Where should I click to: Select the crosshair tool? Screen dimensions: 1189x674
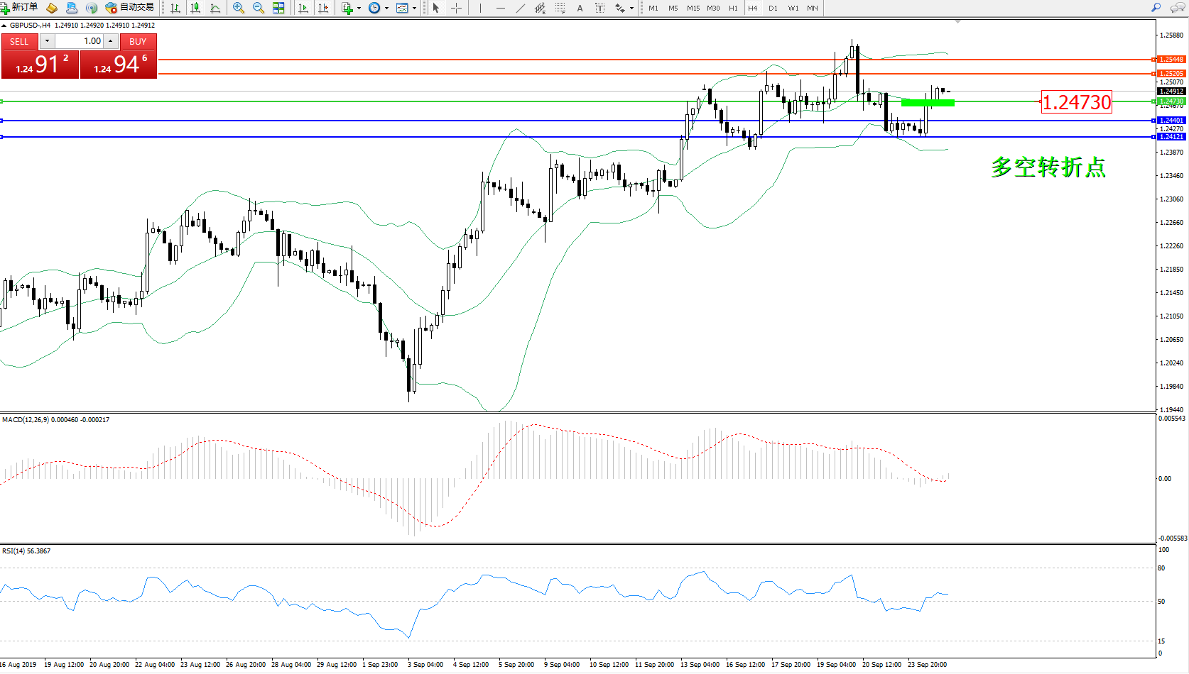point(456,8)
